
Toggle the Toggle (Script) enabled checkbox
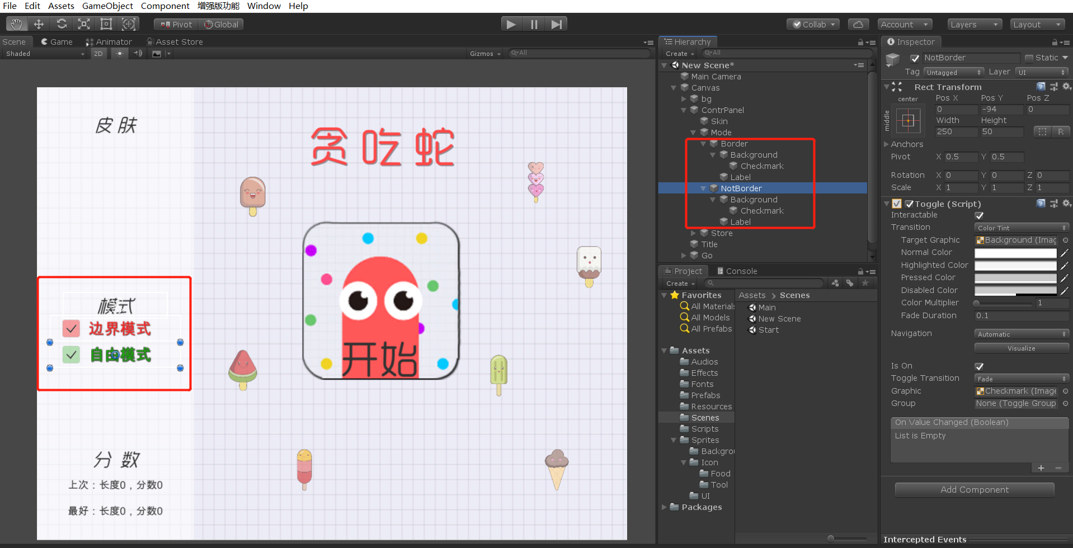coord(909,204)
